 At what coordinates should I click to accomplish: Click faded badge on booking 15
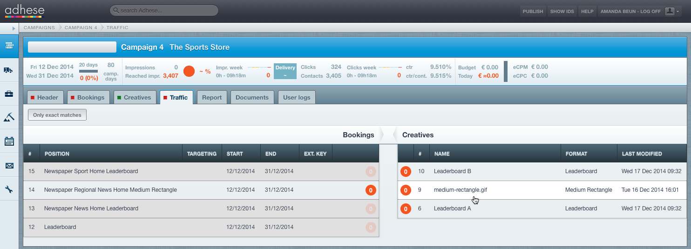click(x=371, y=171)
